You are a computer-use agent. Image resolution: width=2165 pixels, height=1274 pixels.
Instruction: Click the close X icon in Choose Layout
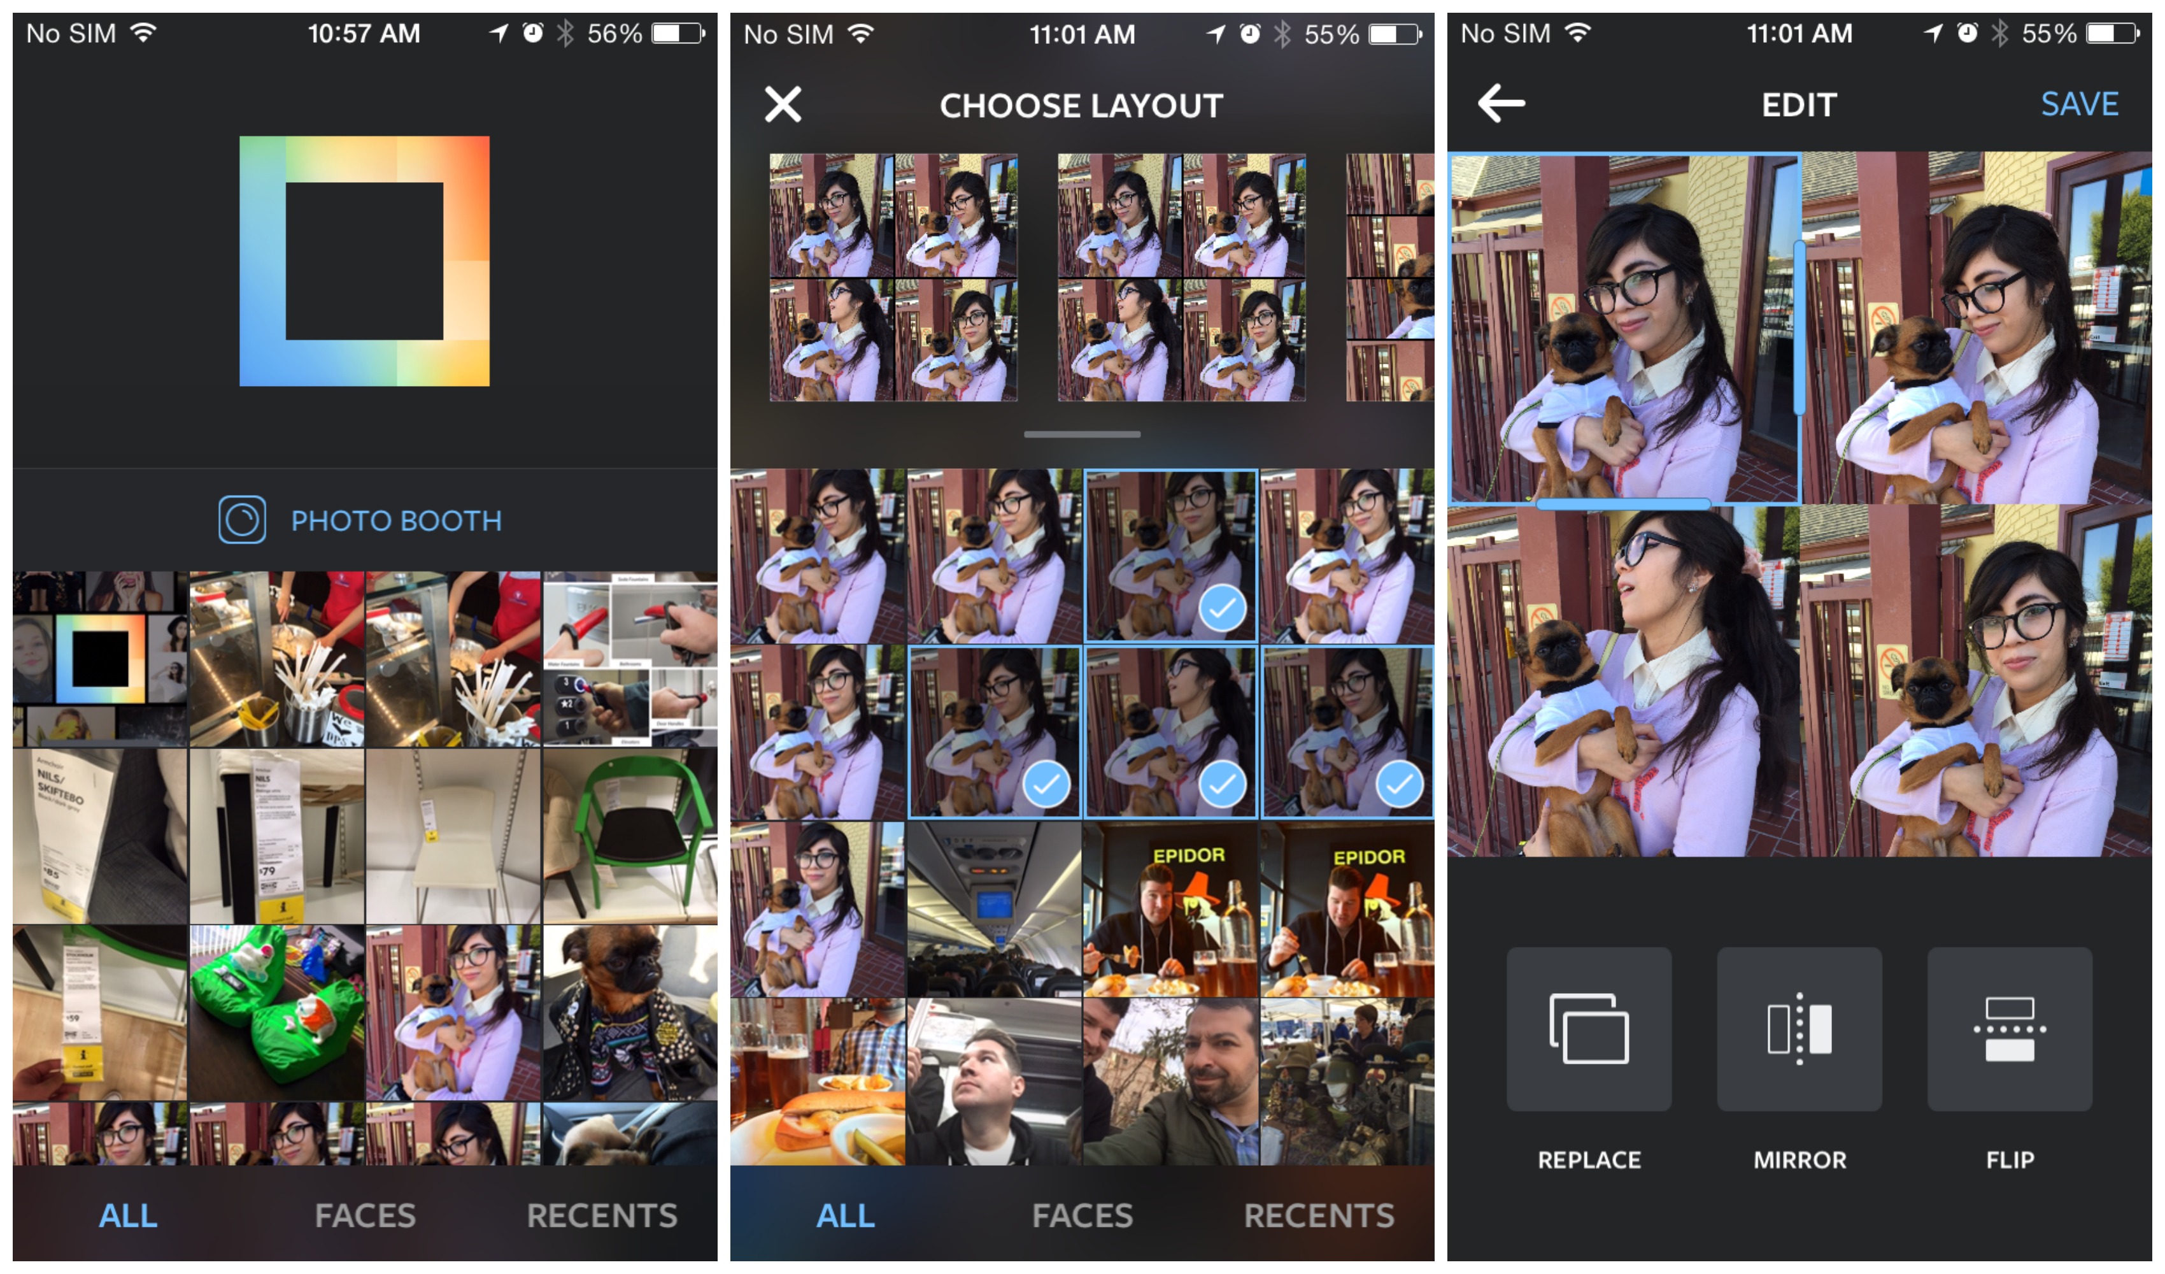coord(784,103)
